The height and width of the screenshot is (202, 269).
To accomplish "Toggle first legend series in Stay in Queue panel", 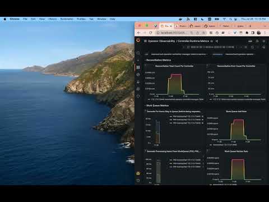I will tap(186, 116).
